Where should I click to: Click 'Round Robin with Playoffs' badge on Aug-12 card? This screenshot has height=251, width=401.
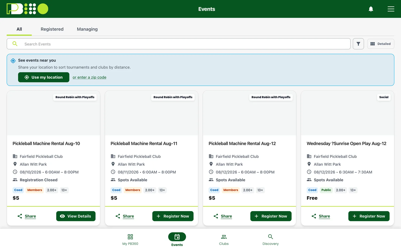[x=271, y=97]
